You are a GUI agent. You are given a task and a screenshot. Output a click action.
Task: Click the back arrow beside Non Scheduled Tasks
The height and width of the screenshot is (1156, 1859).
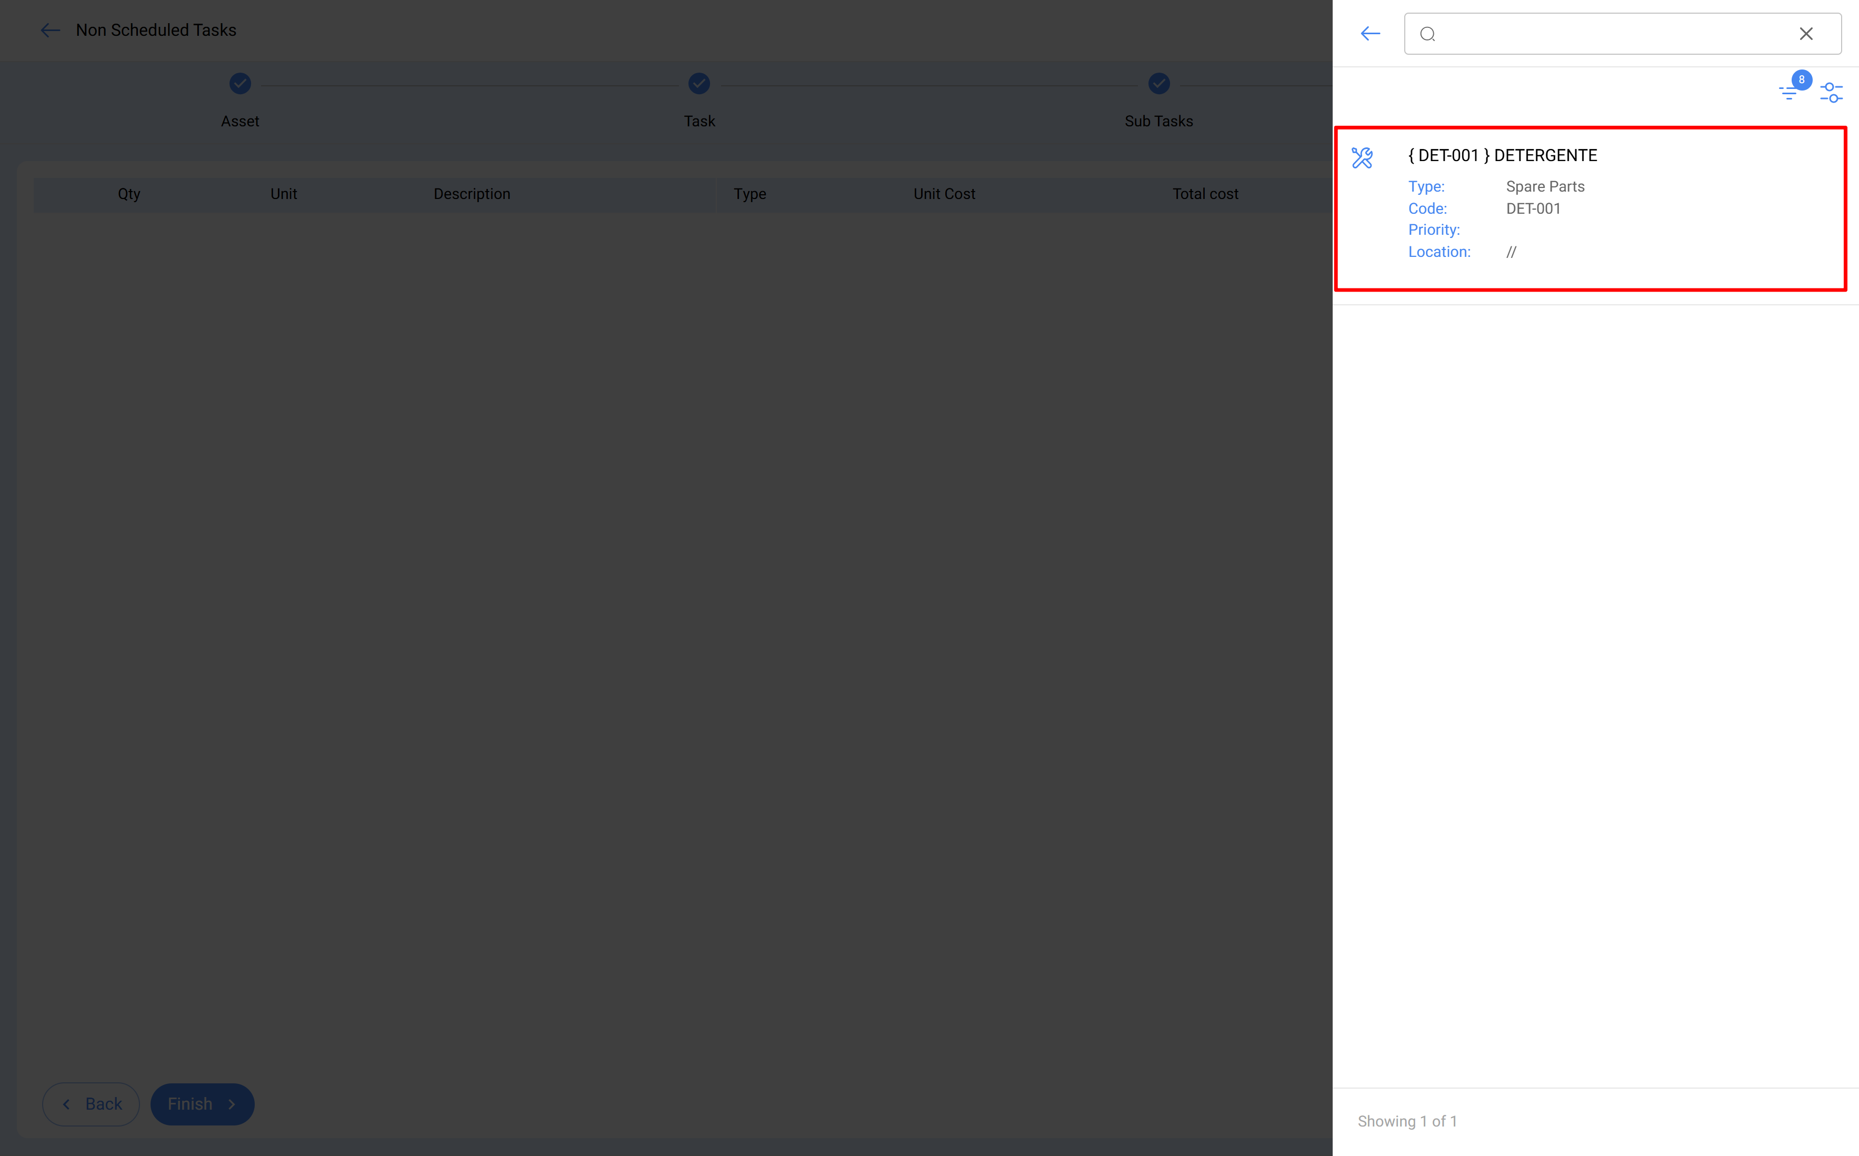tap(51, 31)
